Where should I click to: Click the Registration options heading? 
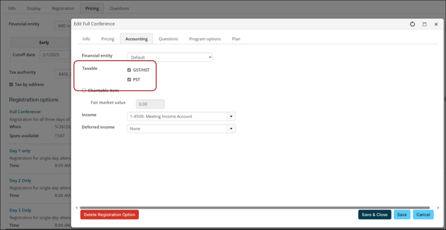coord(34,99)
